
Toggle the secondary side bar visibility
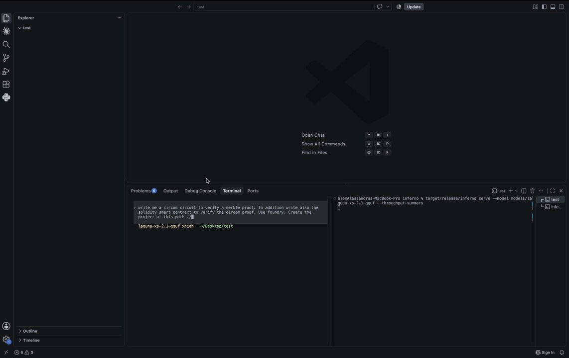562,7
